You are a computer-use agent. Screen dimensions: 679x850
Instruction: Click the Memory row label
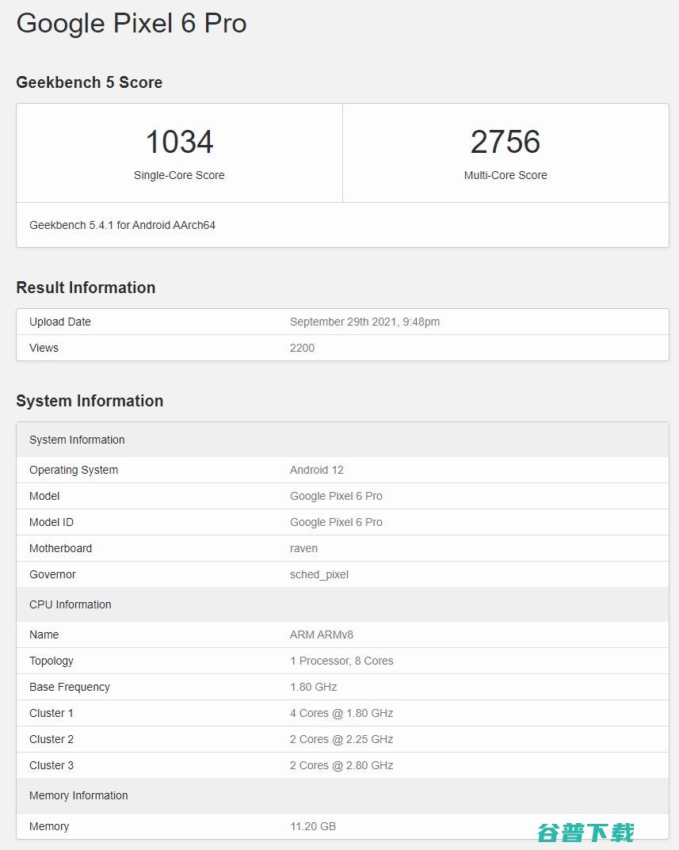pyautogui.click(x=49, y=826)
